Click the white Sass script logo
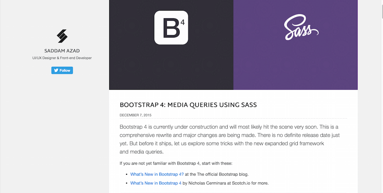This screenshot has height=193, width=383. click(x=301, y=27)
